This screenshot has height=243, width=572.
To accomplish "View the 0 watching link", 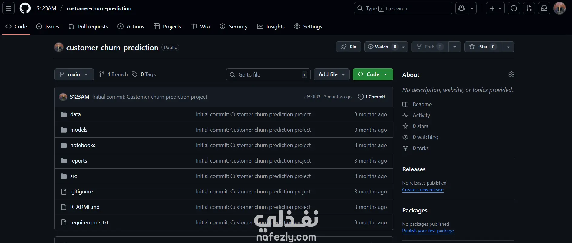I will [420, 137].
